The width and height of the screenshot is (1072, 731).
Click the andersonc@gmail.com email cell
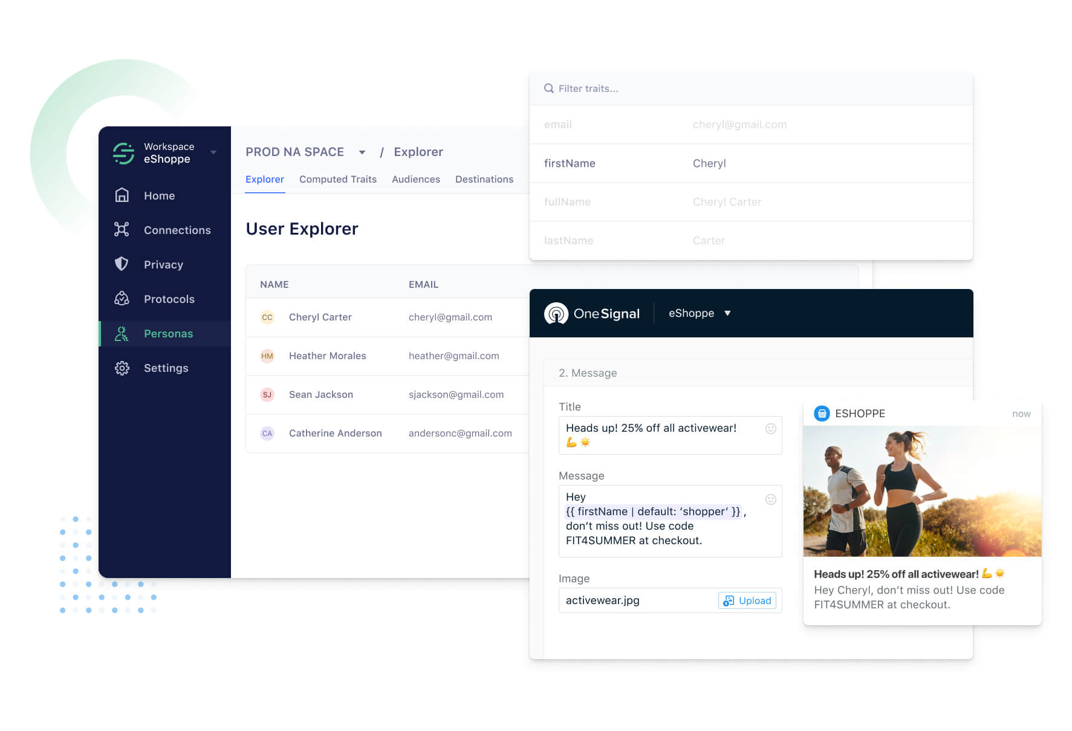[x=460, y=434]
